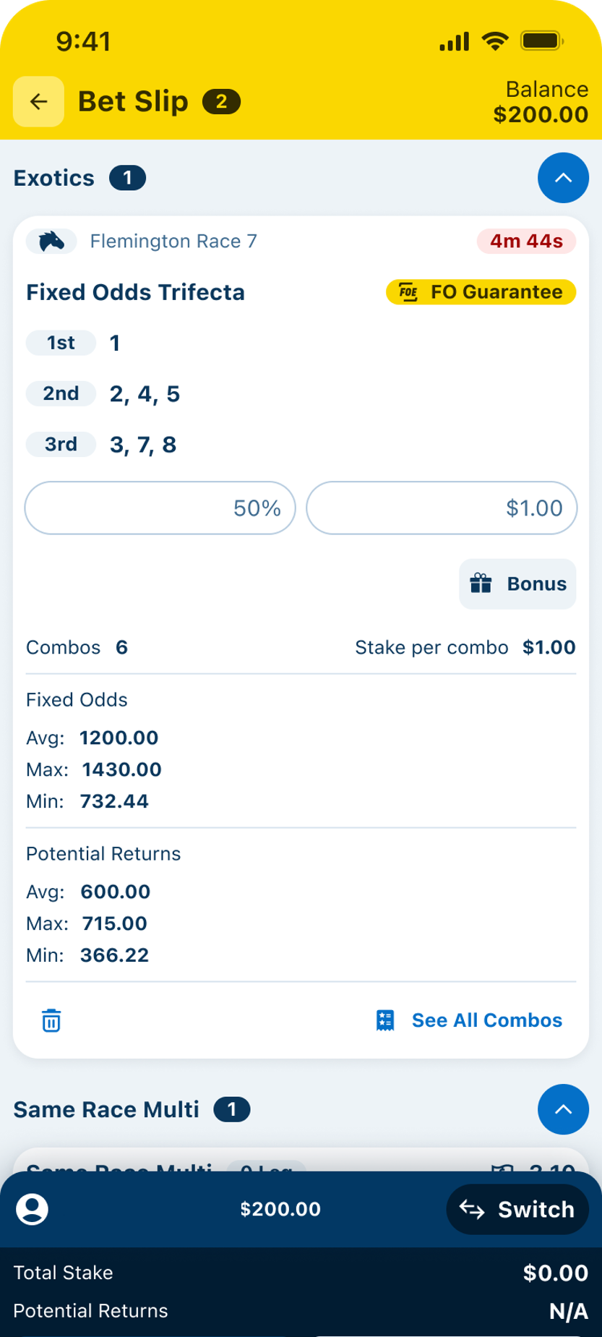Tap the combos list icon
This screenshot has height=1337, width=602.
click(x=386, y=1020)
